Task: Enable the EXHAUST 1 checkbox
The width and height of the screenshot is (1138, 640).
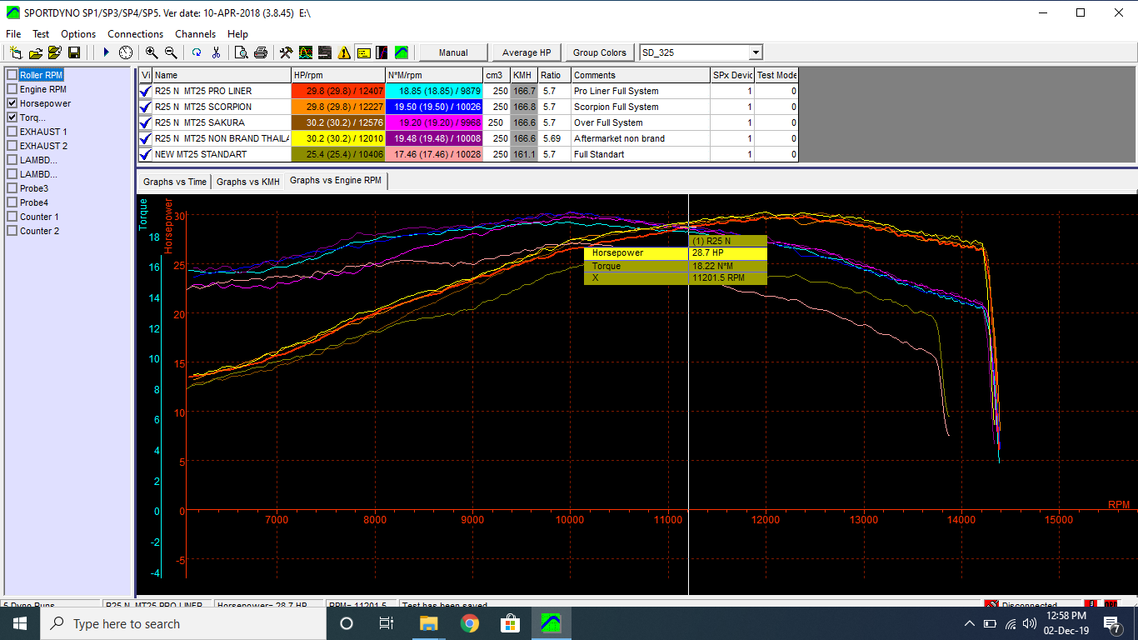Action: (12, 132)
